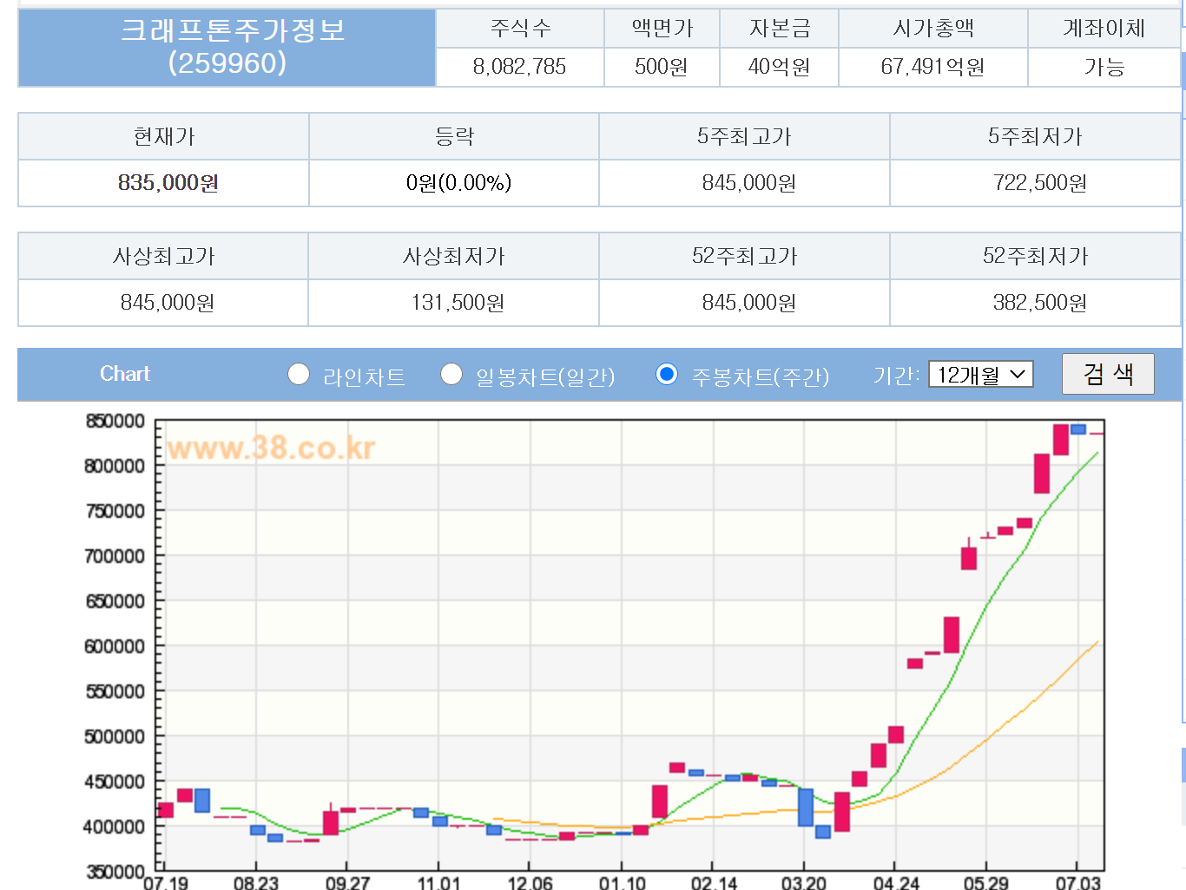Click the 자본금 value 40억원
Viewport: 1186px width, 890px height.
coord(779,67)
